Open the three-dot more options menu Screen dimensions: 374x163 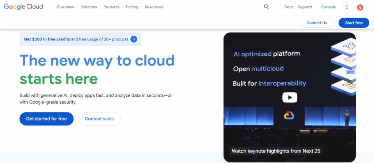[347, 7]
